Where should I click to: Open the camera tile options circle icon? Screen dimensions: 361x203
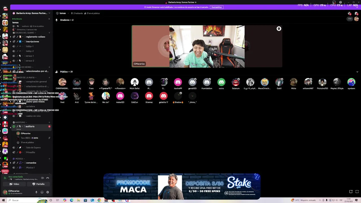(x=279, y=29)
